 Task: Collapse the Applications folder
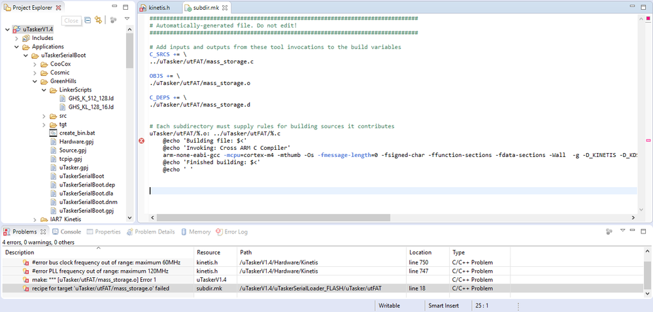(x=17, y=46)
